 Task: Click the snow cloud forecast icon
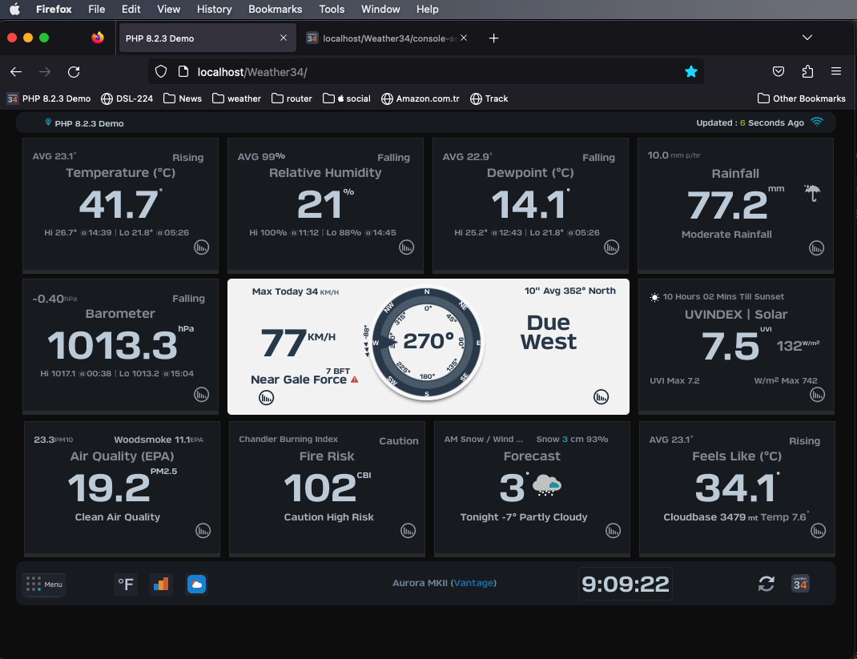click(x=546, y=485)
